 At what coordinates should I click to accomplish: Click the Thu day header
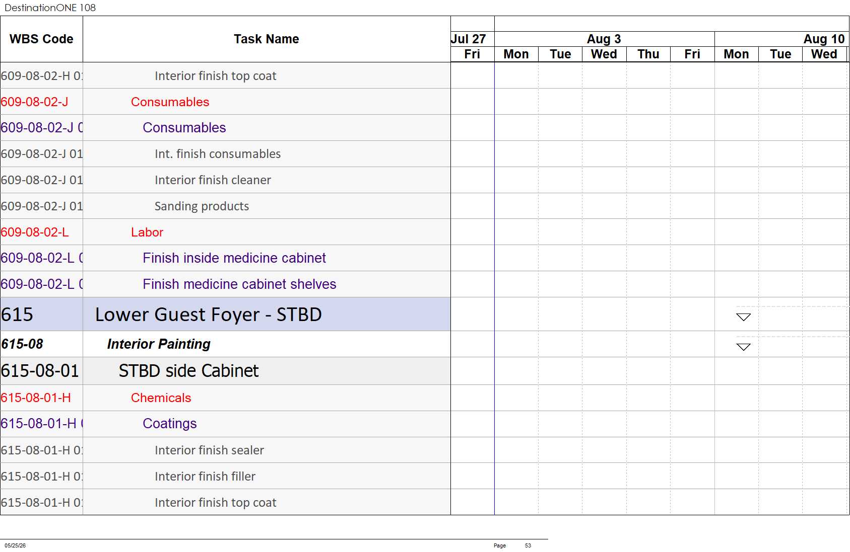648,54
